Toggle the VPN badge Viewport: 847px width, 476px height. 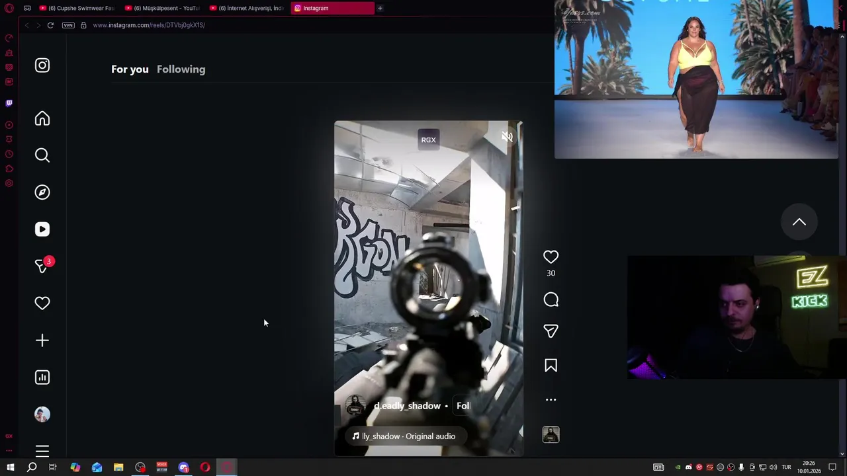68,25
